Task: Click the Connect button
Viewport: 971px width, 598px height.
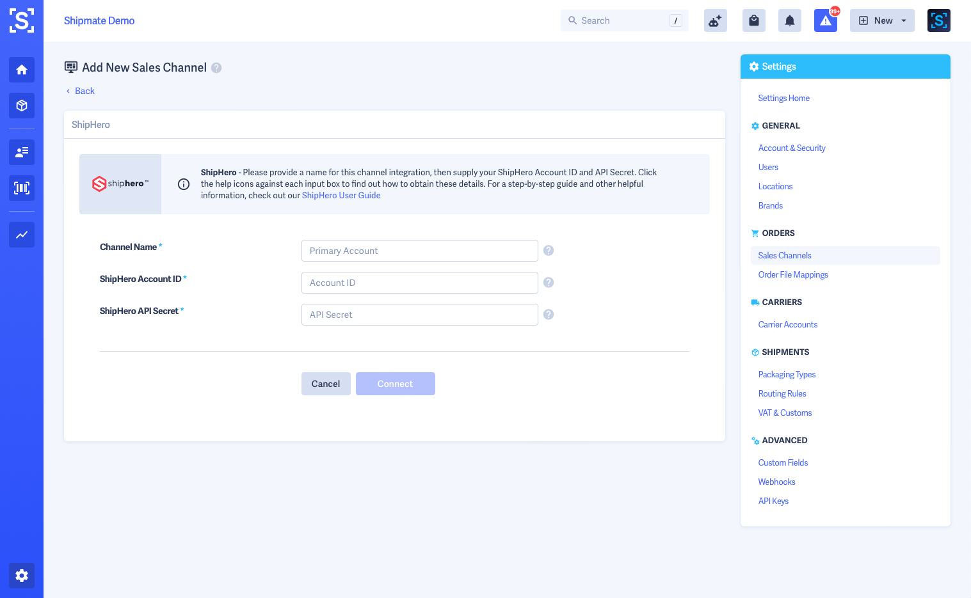Action: 396,384
